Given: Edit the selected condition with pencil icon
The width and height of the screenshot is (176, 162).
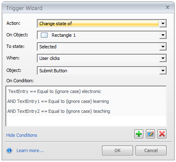Looking at the screenshot, I should 150,134.
